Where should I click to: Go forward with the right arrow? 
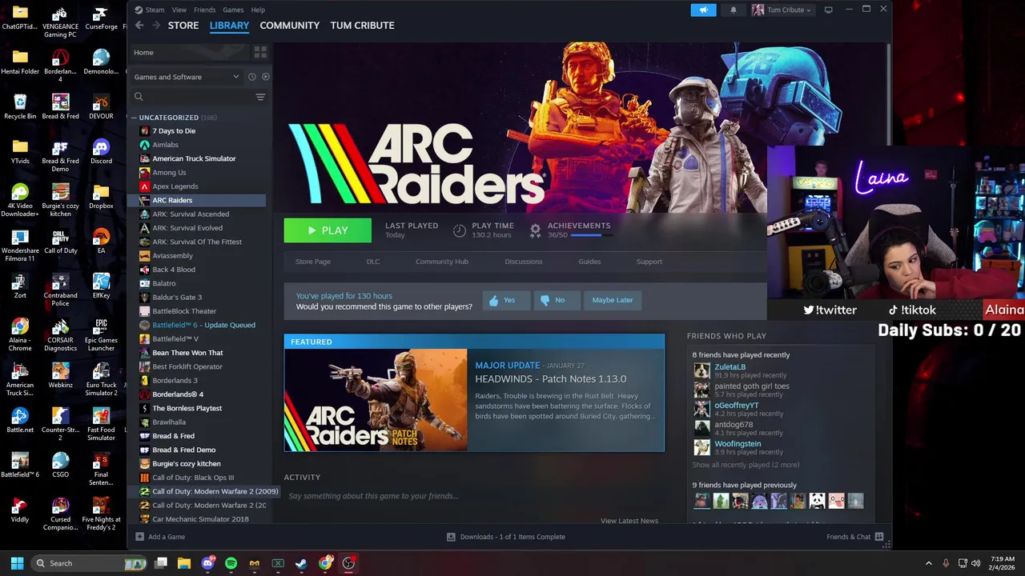(x=156, y=26)
